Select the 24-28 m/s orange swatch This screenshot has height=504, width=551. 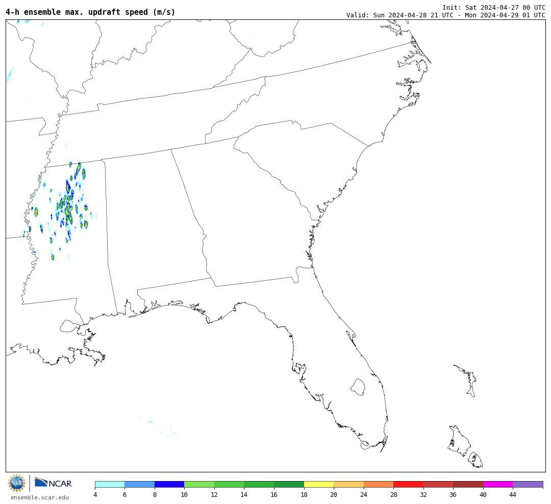379,484
